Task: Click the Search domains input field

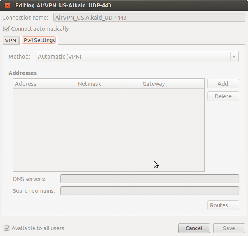Action: click(x=149, y=191)
